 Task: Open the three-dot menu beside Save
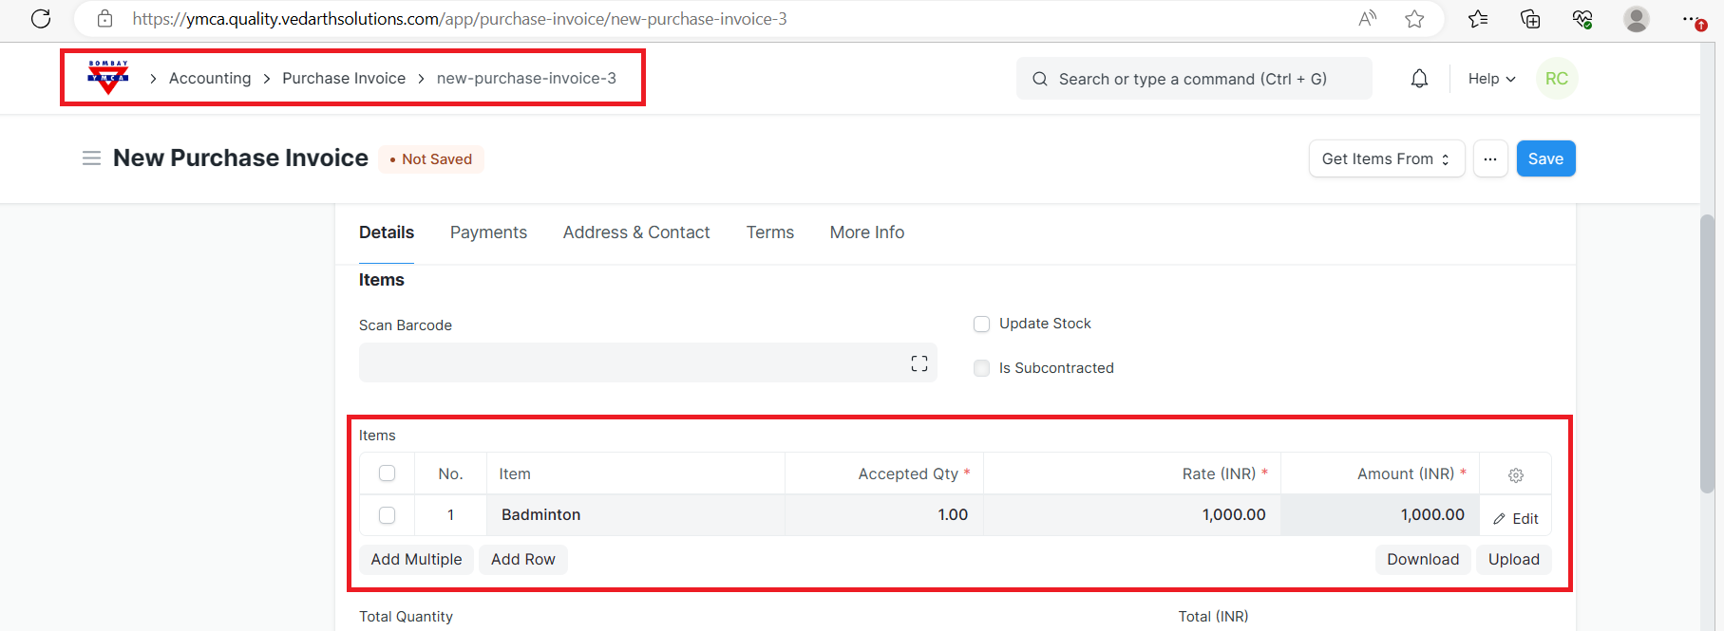pyautogui.click(x=1489, y=158)
